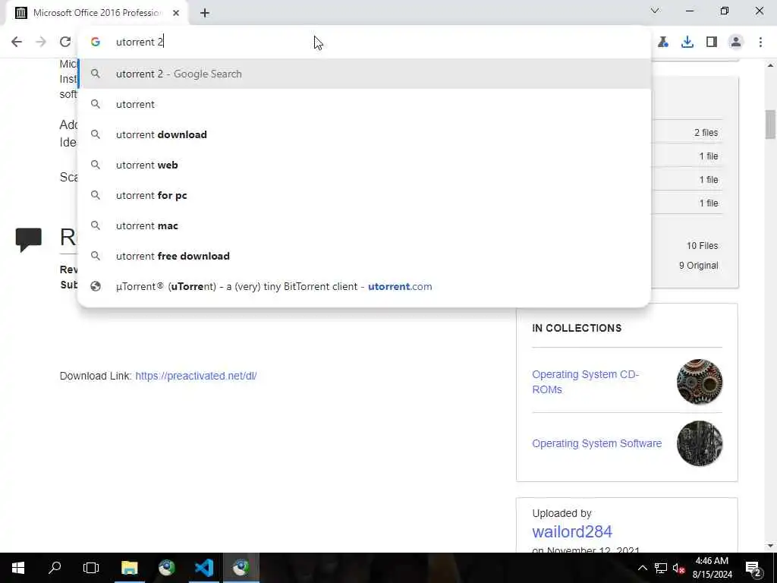
Task: Open Windows taskbar search
Action: point(55,568)
